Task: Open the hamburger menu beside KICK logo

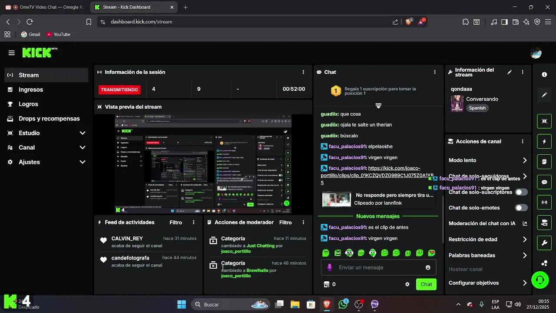Action: (x=11, y=53)
